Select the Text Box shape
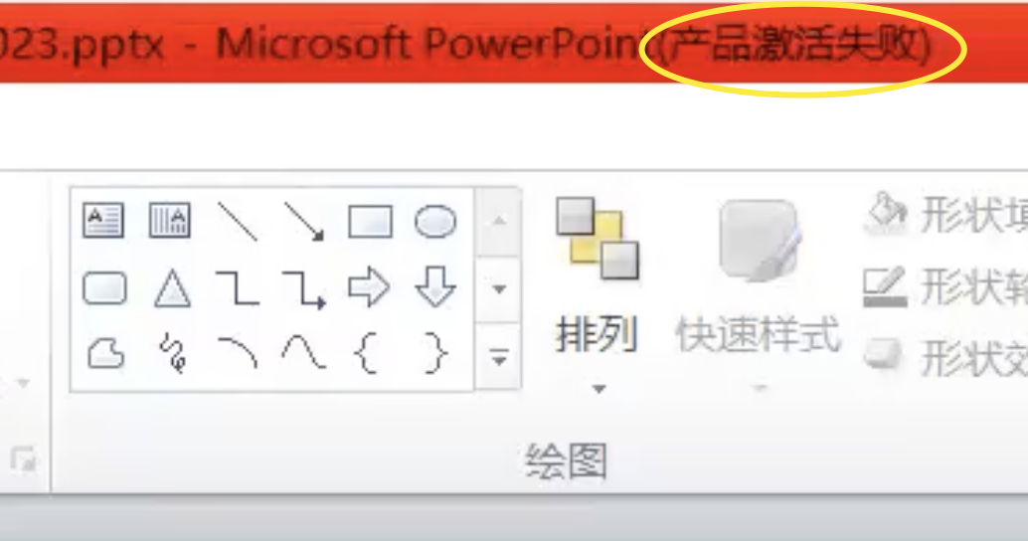This screenshot has width=1028, height=541. click(103, 221)
